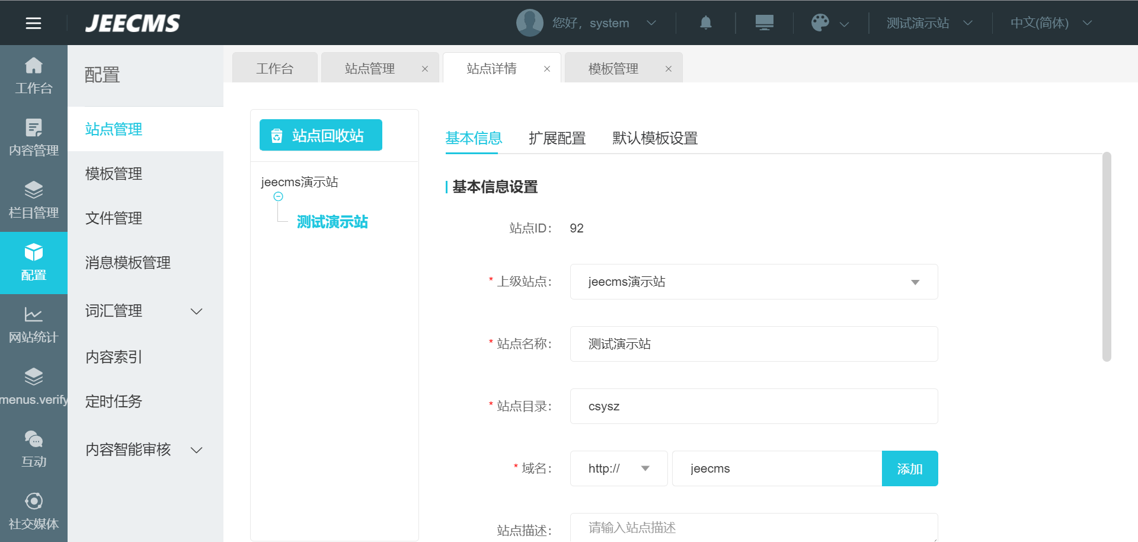This screenshot has height=542, width=1138.
Task: Close the 站点管理 tab
Action: (425, 69)
